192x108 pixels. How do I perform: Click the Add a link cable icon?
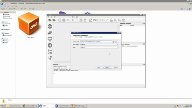50,58
